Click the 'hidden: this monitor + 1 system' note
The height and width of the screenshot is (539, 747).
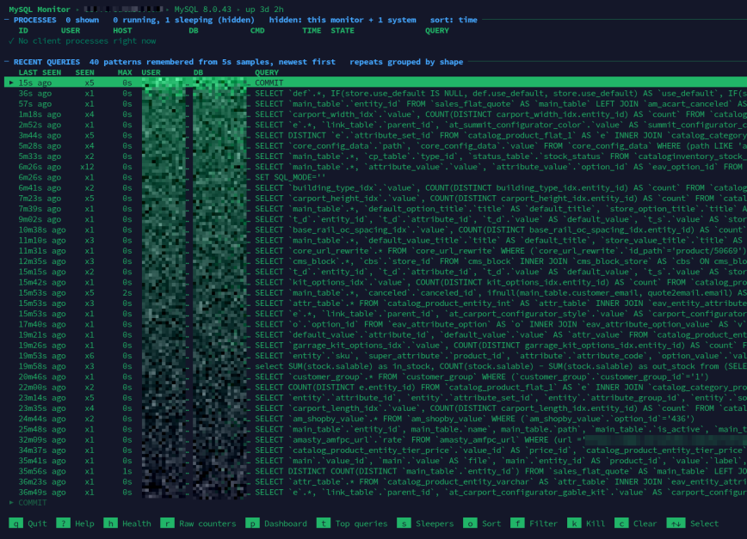tap(342, 20)
